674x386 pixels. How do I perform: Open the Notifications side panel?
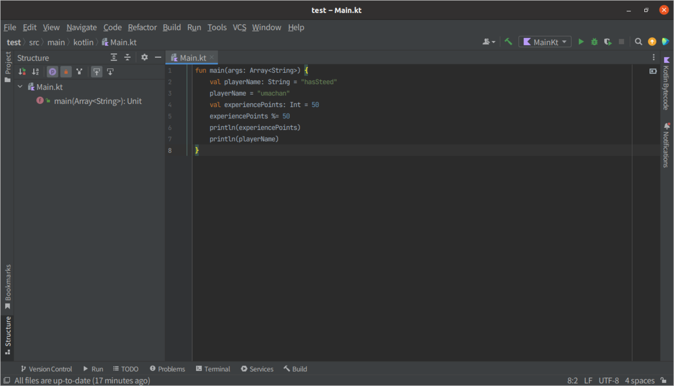tap(666, 145)
